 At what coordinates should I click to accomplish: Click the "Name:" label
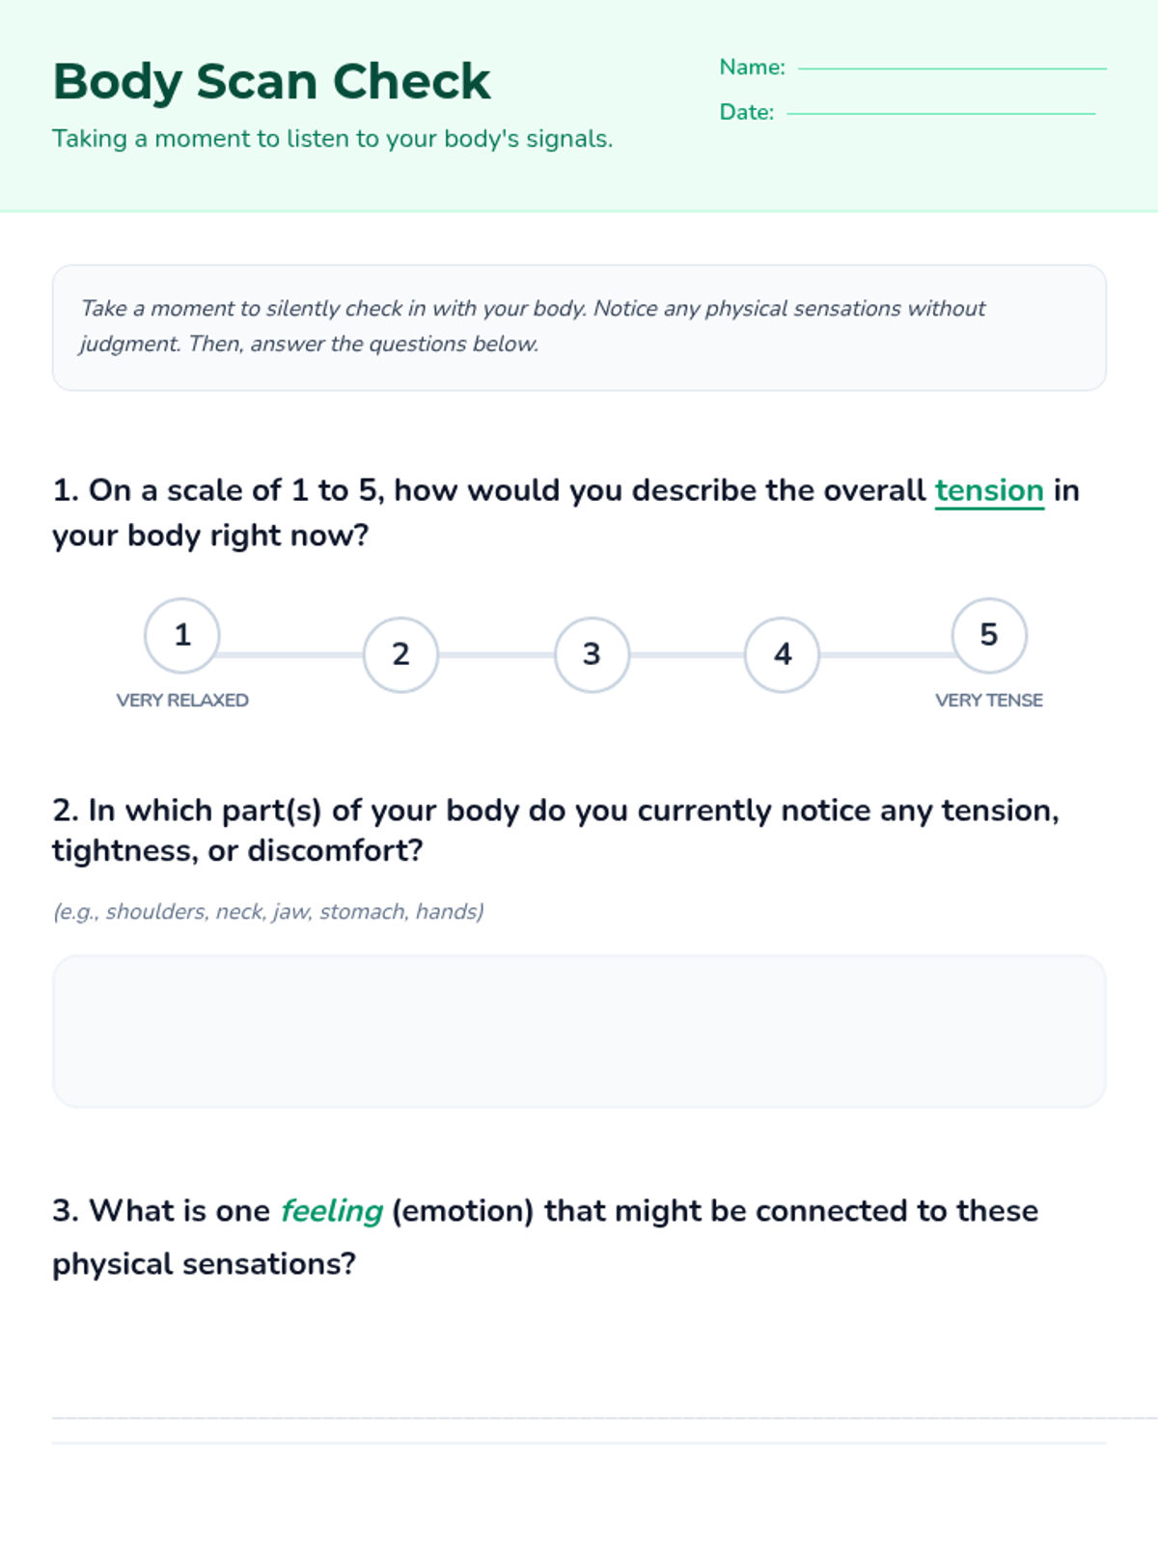click(x=752, y=67)
